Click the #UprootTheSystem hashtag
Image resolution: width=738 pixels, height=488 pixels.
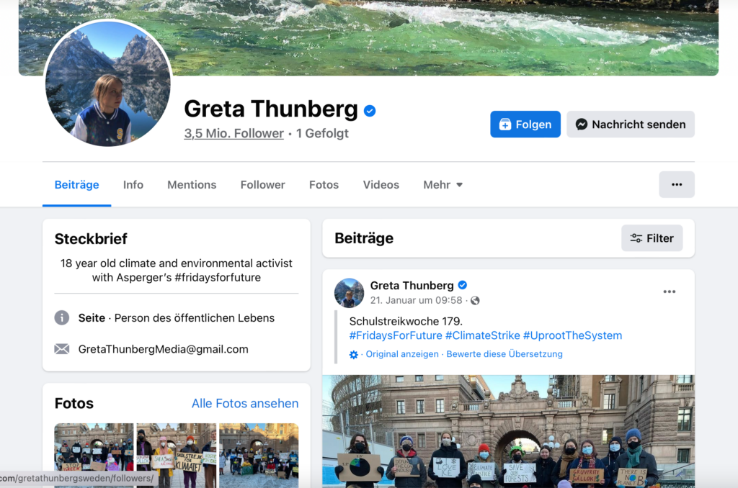572,335
